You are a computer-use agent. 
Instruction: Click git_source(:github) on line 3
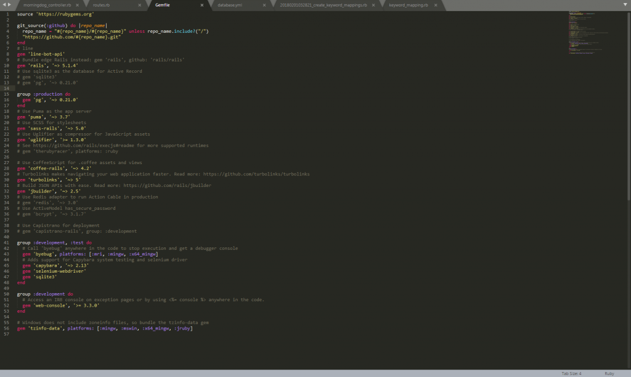(43, 25)
